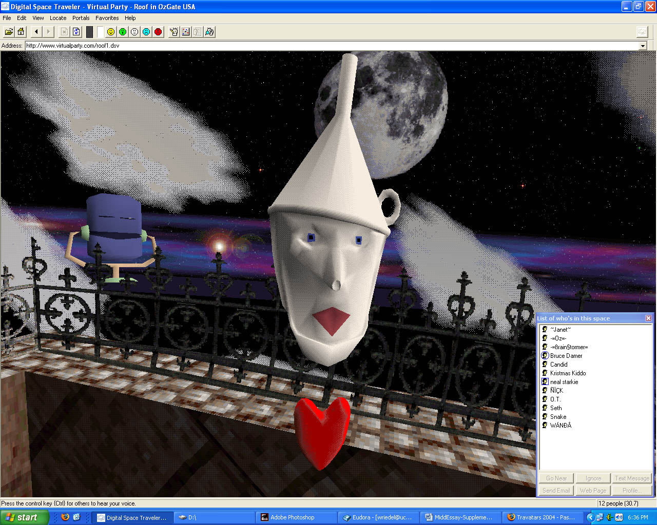Launch Firefox from quick launch bar
The image size is (657, 525).
[x=65, y=517]
